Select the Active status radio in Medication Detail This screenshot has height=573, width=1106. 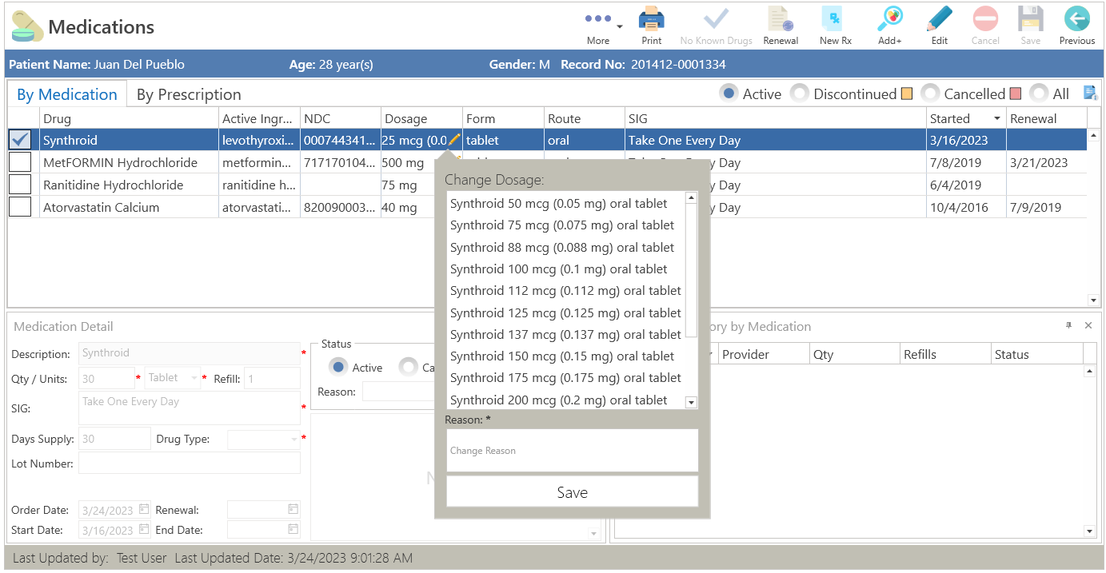(x=337, y=367)
